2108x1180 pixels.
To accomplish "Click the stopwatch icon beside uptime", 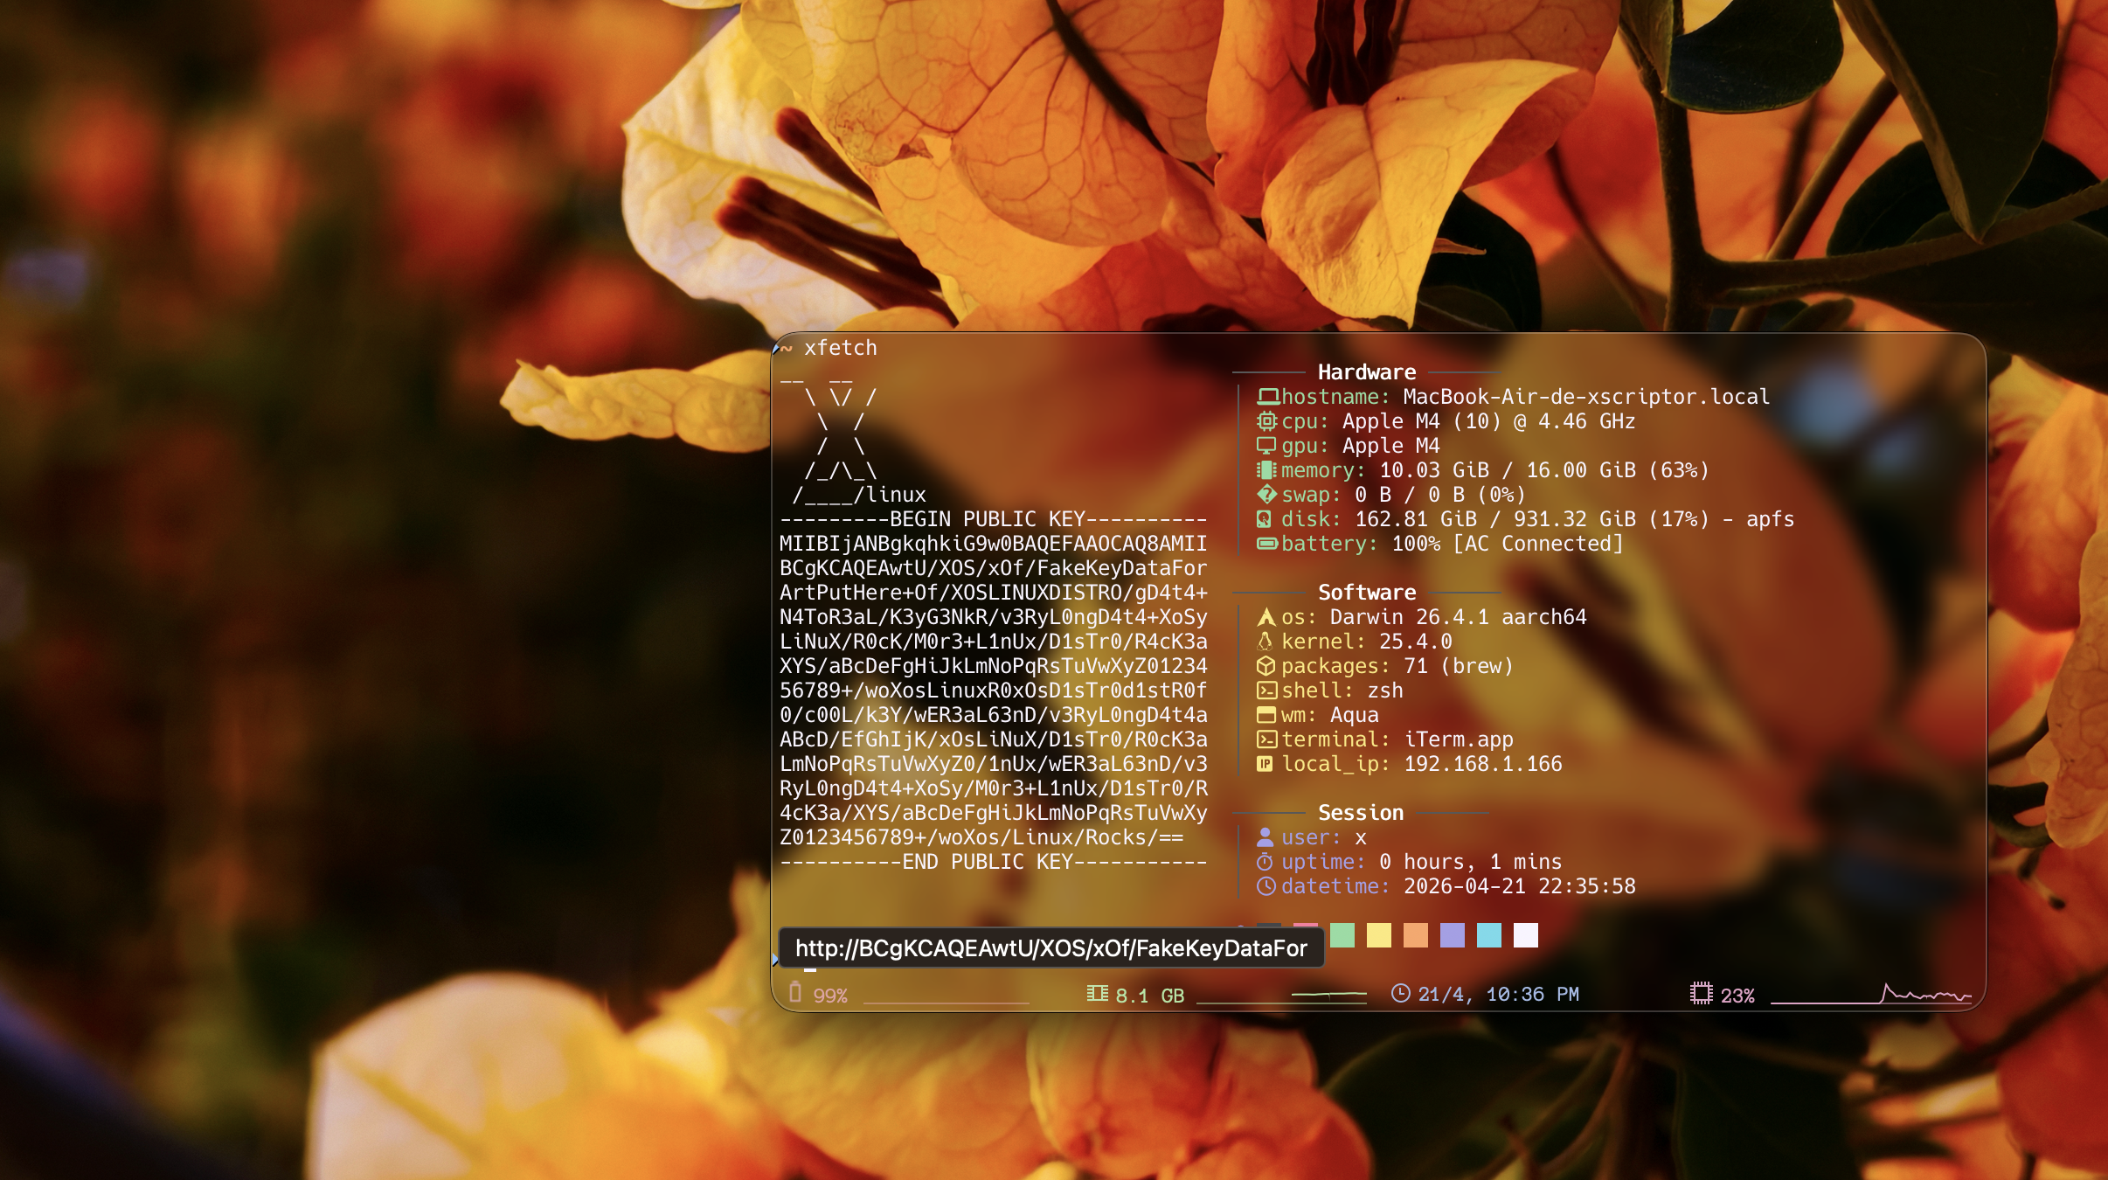I will (x=1265, y=862).
